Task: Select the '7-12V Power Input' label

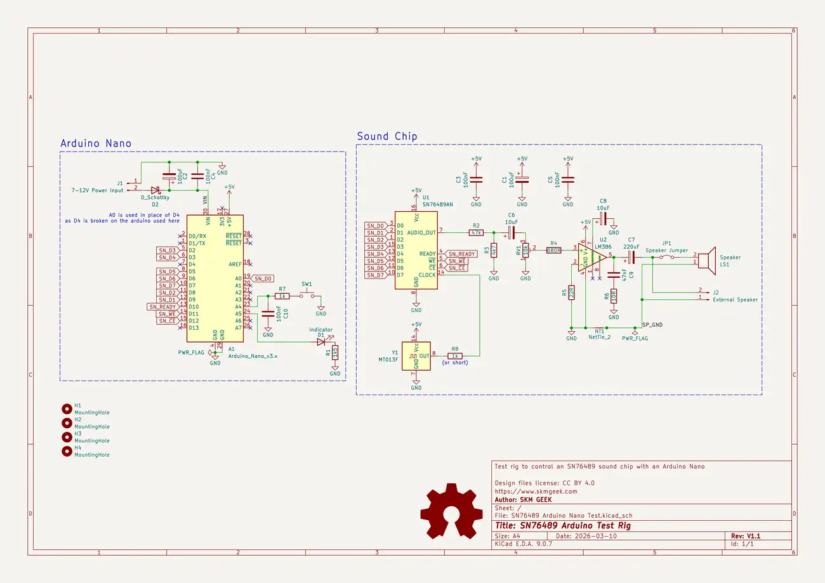Action: (x=96, y=190)
